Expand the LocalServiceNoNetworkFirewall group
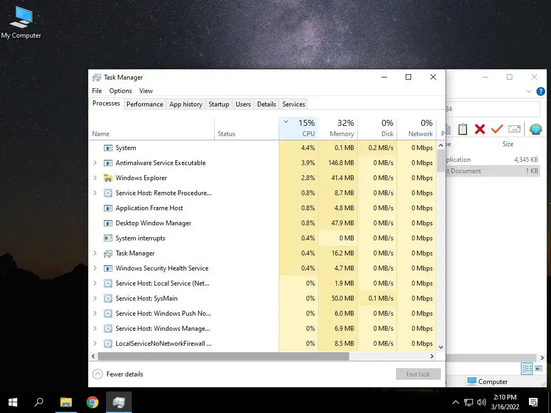This screenshot has height=413, width=551. [95, 344]
